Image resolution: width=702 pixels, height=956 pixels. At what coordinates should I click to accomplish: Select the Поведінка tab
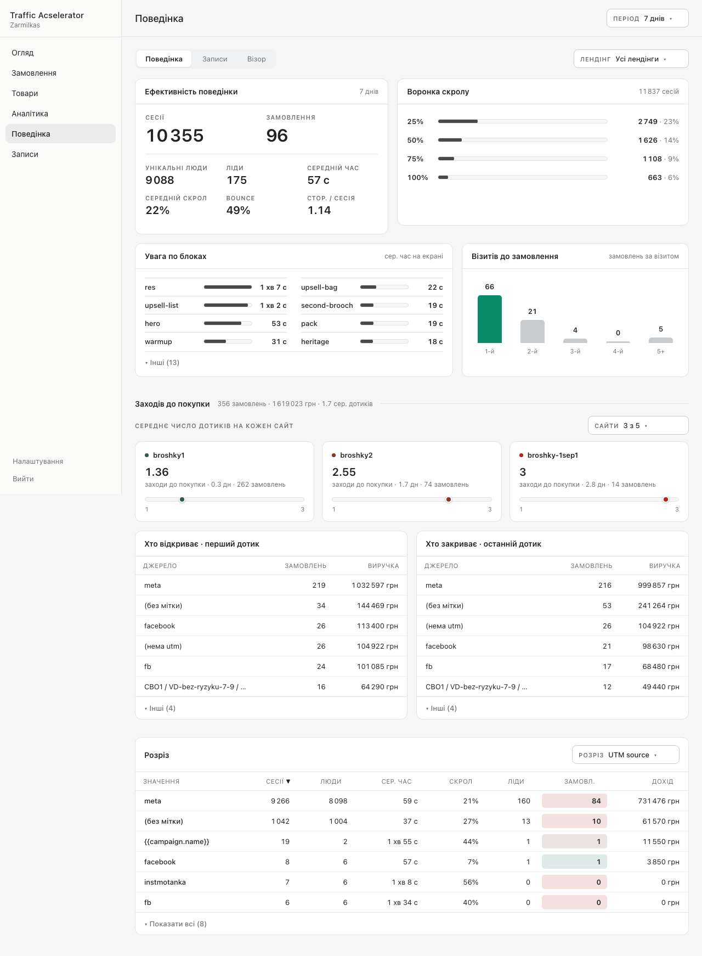(164, 59)
